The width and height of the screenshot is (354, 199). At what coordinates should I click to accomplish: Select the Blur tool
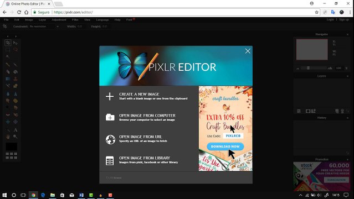tap(8, 94)
